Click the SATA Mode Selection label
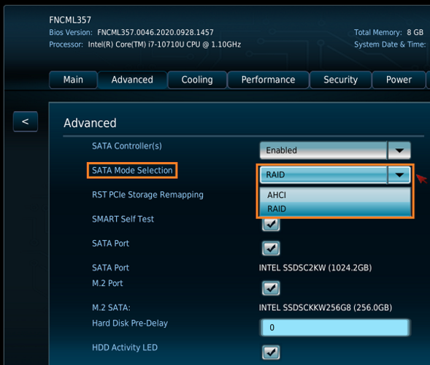The image size is (430, 365). 132,170
